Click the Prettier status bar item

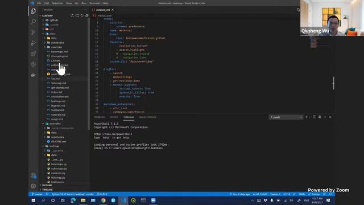click(314, 194)
